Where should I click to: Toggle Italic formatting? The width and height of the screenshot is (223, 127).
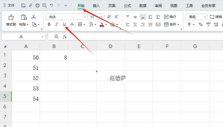click(57, 24)
